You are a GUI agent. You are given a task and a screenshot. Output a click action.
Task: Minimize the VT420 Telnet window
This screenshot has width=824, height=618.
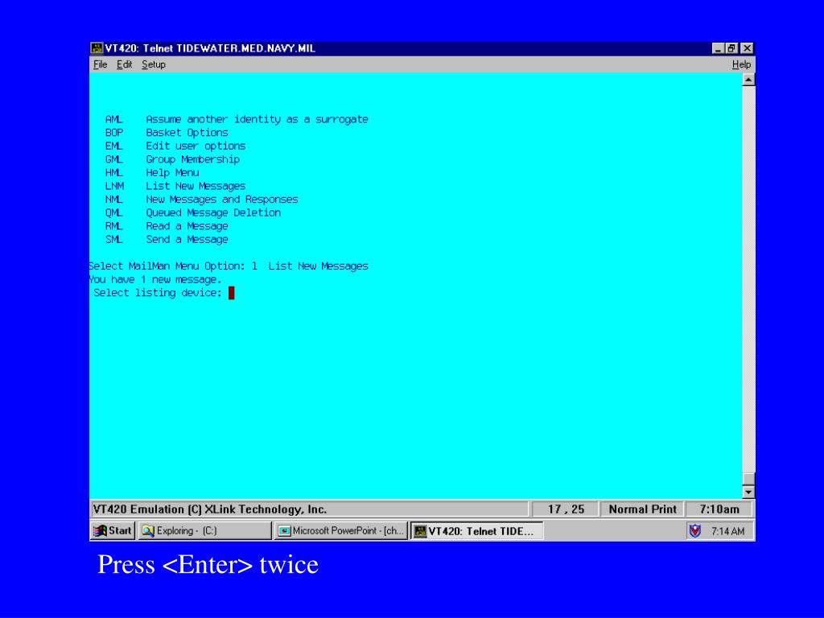pos(719,48)
